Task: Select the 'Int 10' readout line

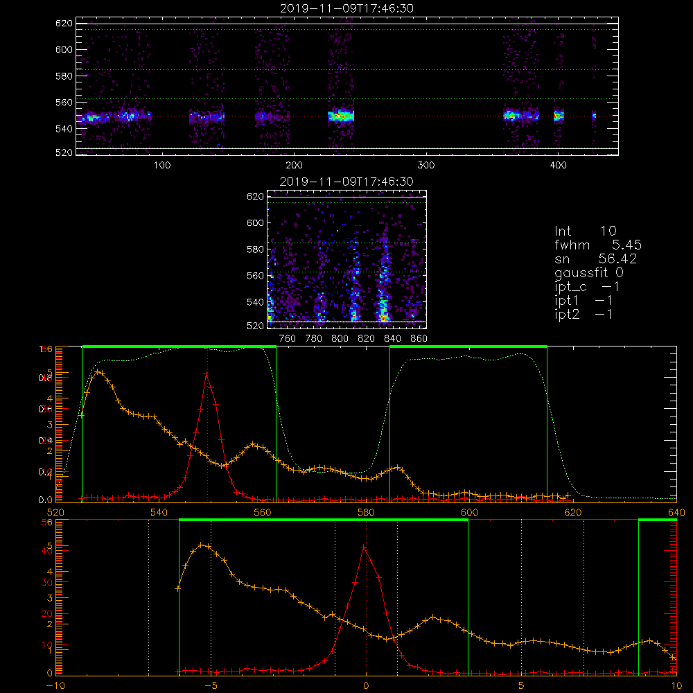Action: [x=585, y=231]
